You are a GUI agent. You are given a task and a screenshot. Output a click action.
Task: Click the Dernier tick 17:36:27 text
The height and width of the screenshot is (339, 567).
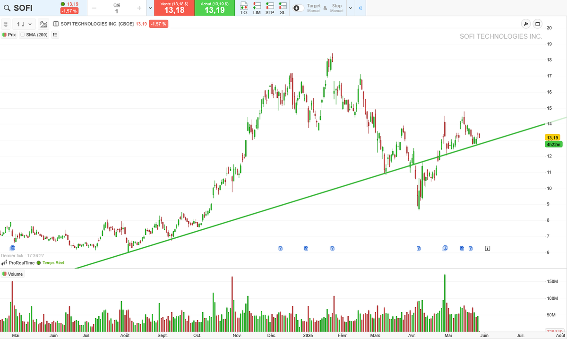(23, 255)
